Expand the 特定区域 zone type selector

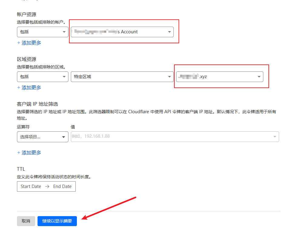pyautogui.click(x=121, y=77)
